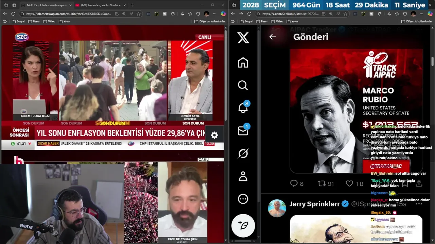Image resolution: width=435 pixels, height=244 pixels.
Task: Open workspaces icon in left browser
Action: point(6,5)
